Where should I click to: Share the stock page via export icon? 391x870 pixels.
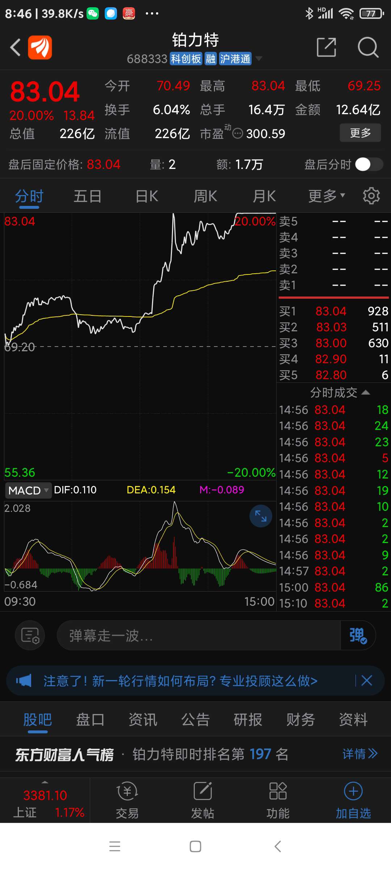[326, 47]
